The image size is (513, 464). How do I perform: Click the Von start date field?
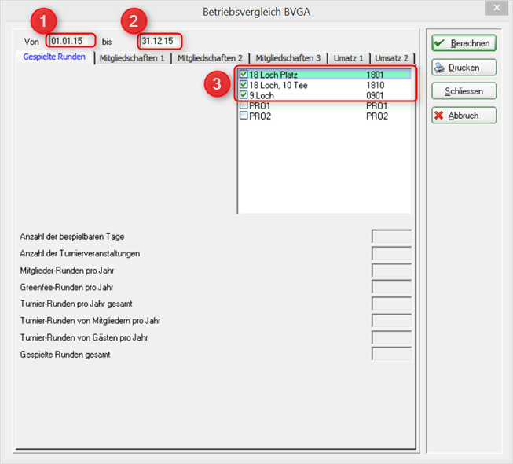[x=71, y=40]
